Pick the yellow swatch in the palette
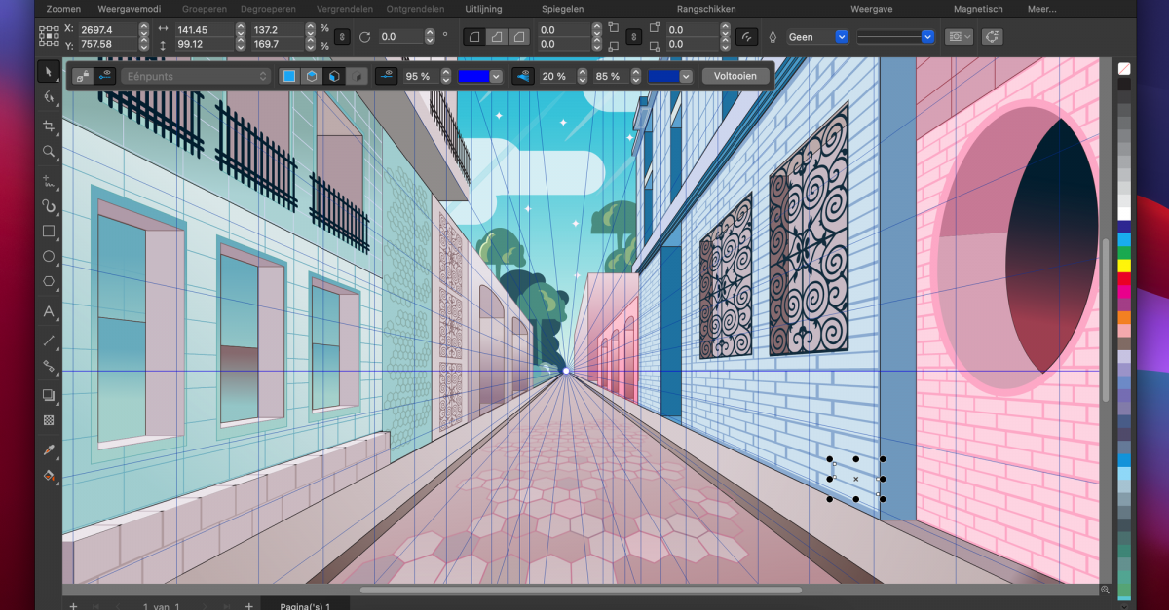1169x610 pixels. (x=1124, y=265)
